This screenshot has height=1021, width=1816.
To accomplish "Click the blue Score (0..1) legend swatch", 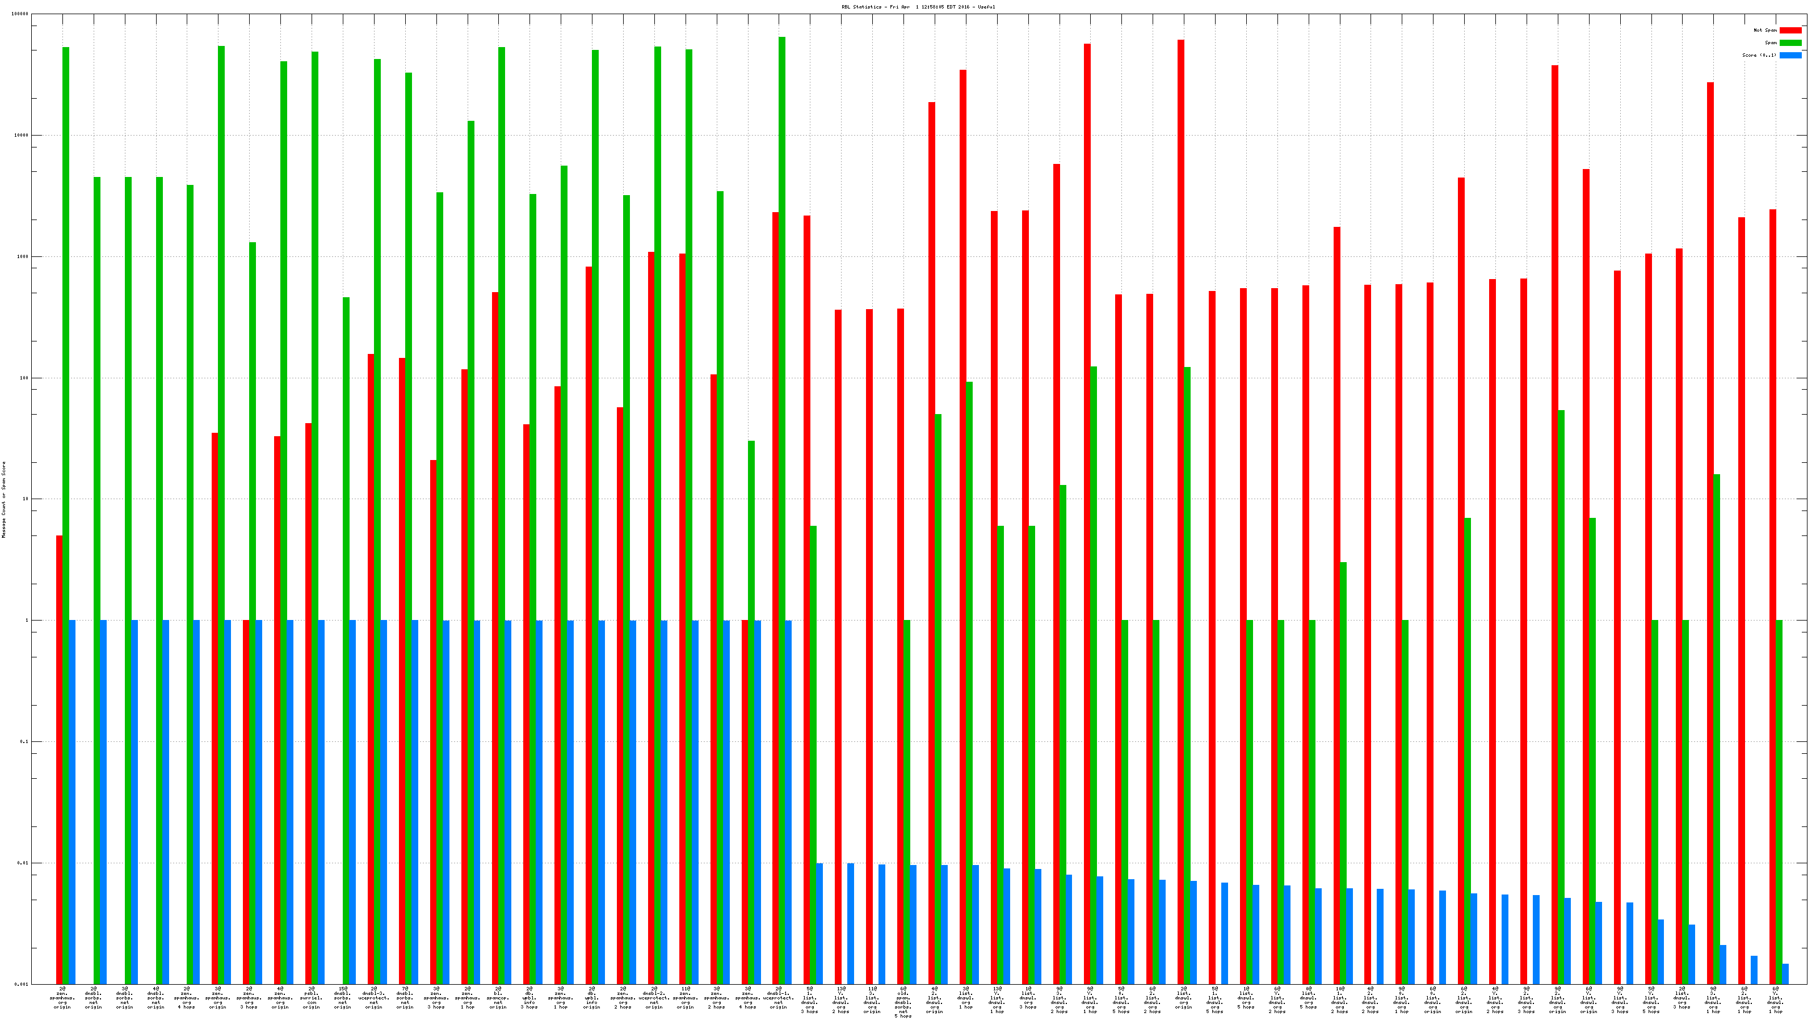I will (x=1790, y=55).
